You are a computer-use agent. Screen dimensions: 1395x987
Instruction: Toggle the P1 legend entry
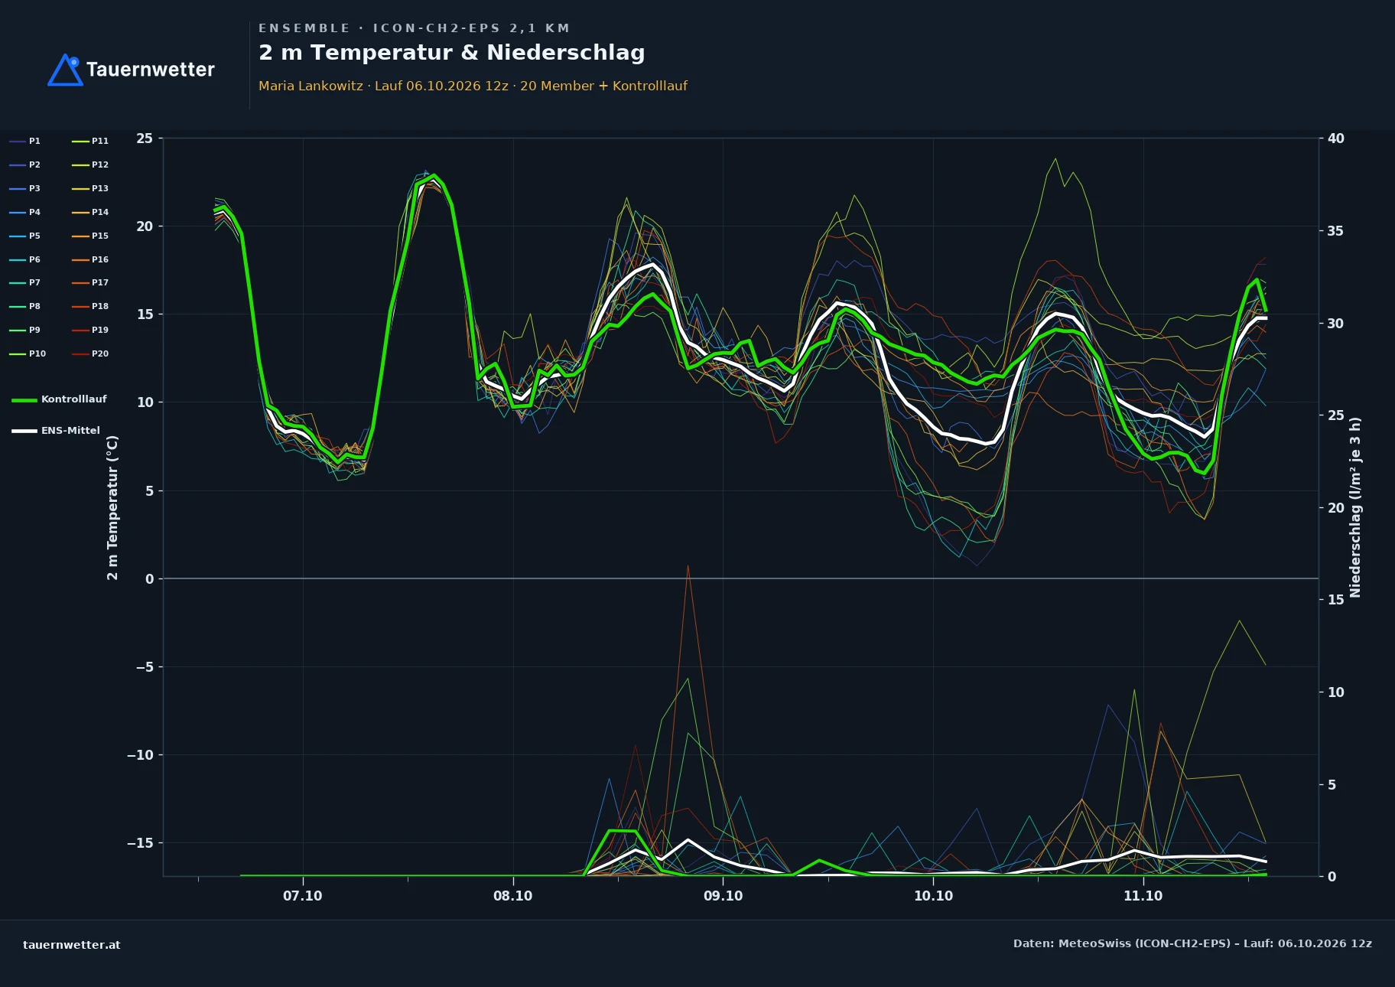(24, 141)
